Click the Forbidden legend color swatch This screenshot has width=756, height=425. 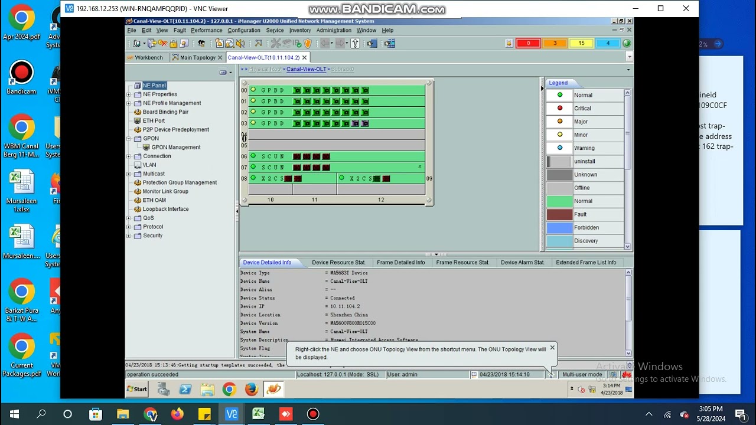tap(559, 227)
